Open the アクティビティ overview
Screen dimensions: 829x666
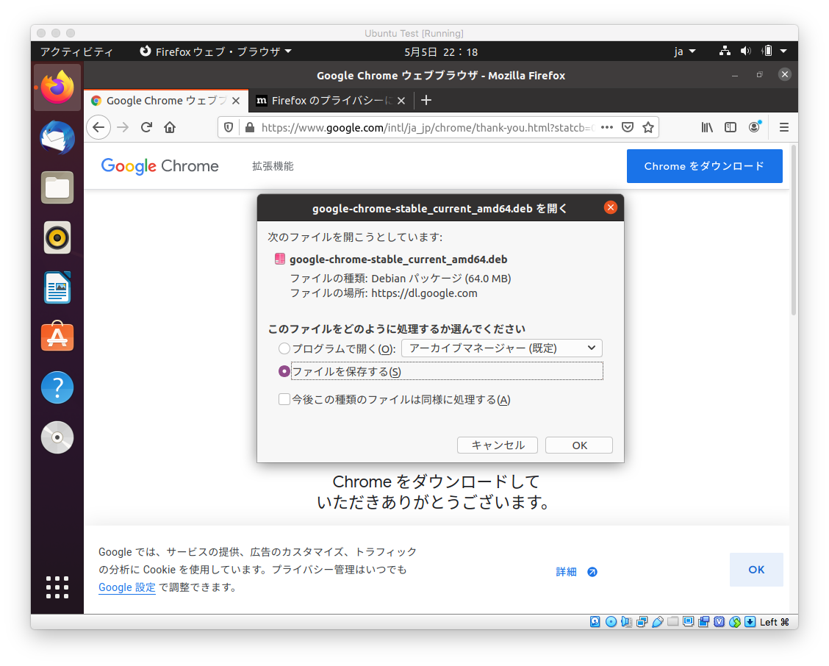[76, 51]
